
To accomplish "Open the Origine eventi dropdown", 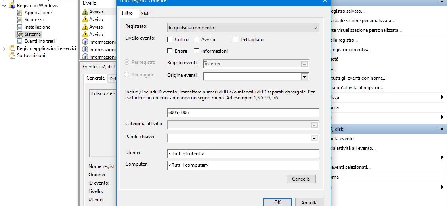I will pyautogui.click(x=304, y=76).
